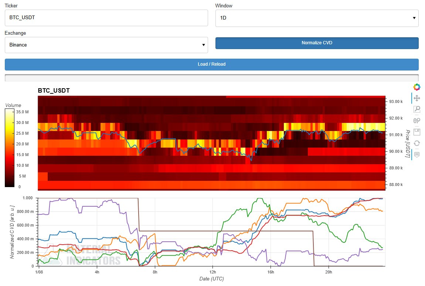Reset the chart view

pos(416,143)
